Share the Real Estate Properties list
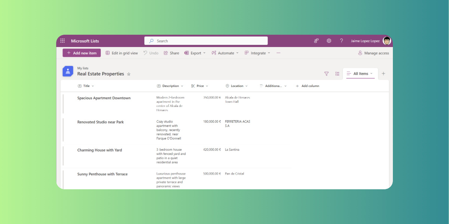 (x=171, y=53)
